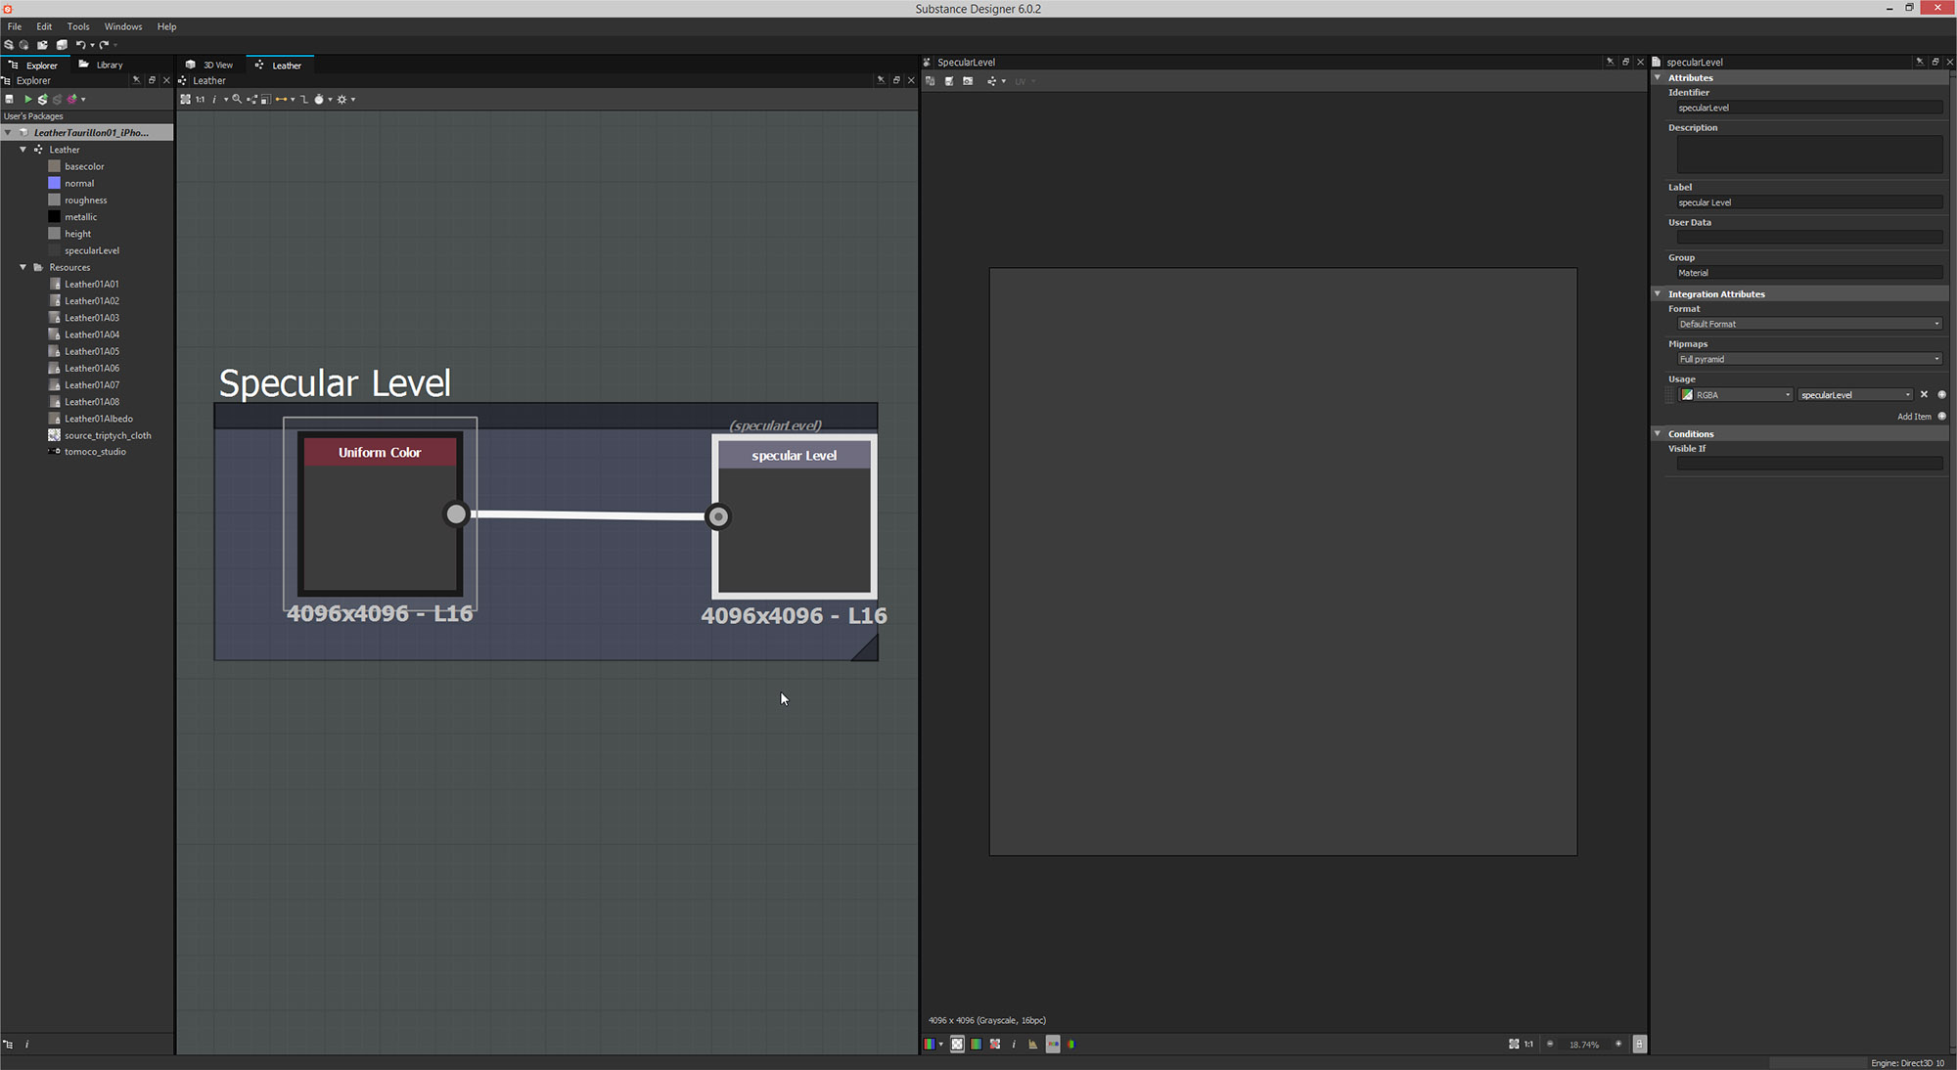Collapse the Resources folder in Explorer tree
Viewport: 1957px width, 1070px height.
[x=23, y=267]
